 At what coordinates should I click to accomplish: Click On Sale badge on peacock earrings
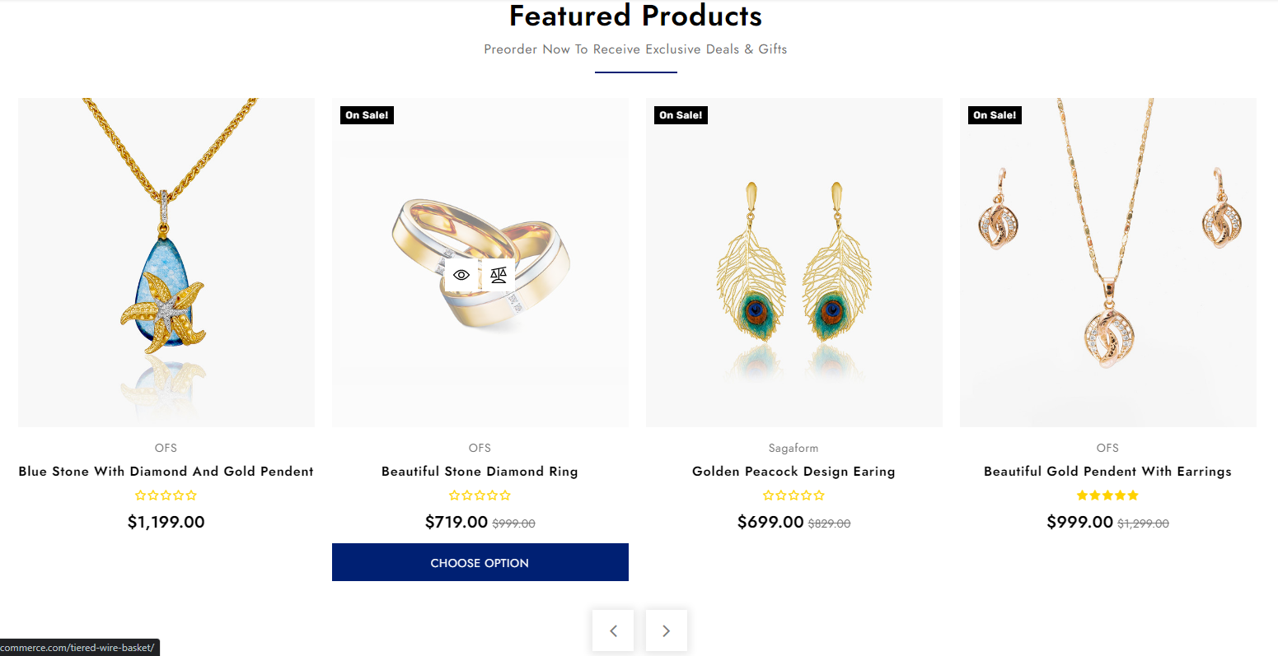tap(681, 115)
